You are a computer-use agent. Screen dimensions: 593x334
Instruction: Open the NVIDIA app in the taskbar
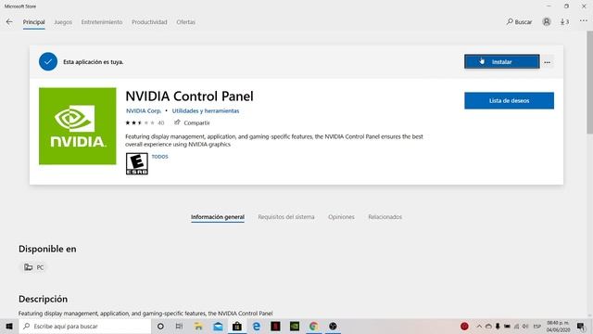click(x=295, y=326)
